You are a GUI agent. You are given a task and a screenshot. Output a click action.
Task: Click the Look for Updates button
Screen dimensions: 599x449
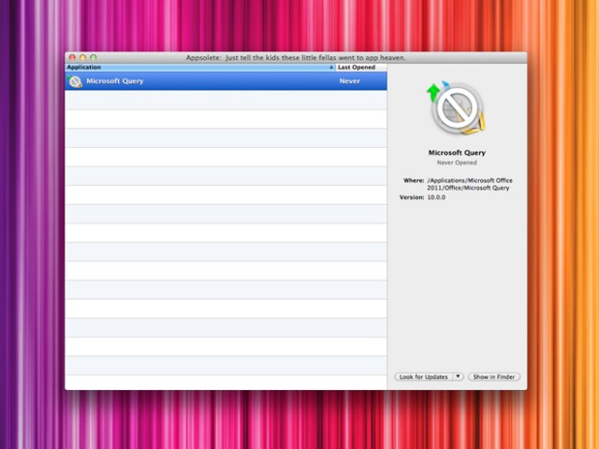click(x=423, y=377)
